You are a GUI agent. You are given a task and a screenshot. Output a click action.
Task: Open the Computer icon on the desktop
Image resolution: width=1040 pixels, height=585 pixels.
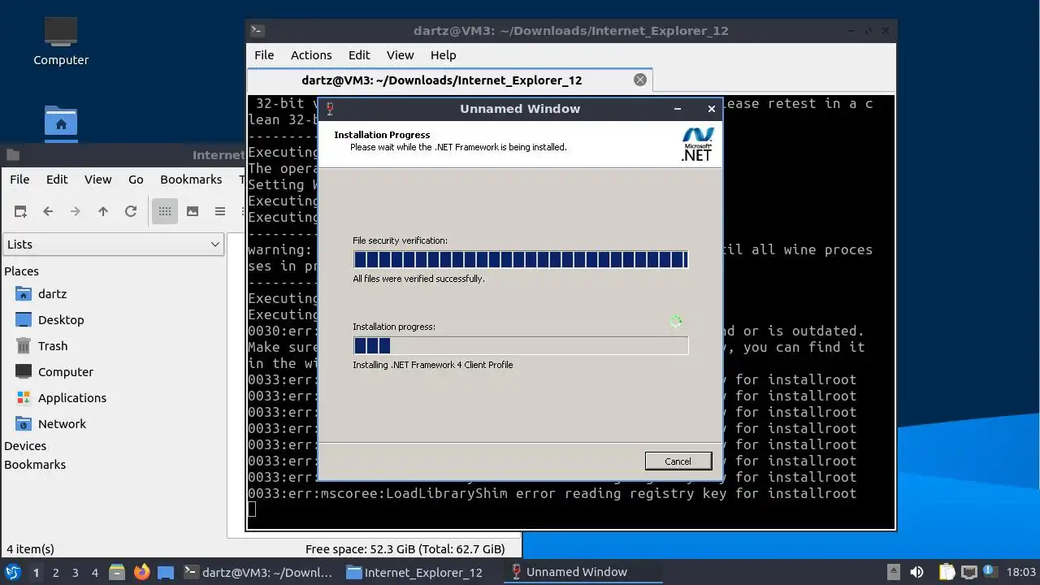point(61,41)
